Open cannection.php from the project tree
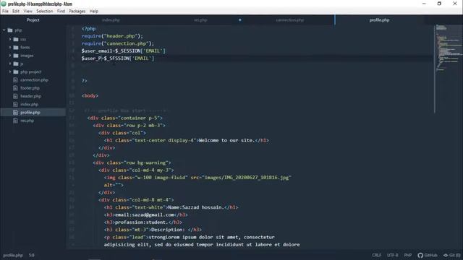 point(34,80)
